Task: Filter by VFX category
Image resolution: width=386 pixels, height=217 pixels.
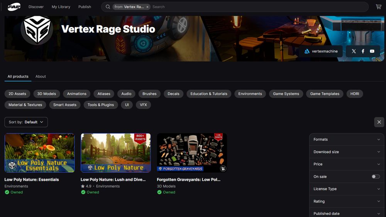Action: (143, 105)
